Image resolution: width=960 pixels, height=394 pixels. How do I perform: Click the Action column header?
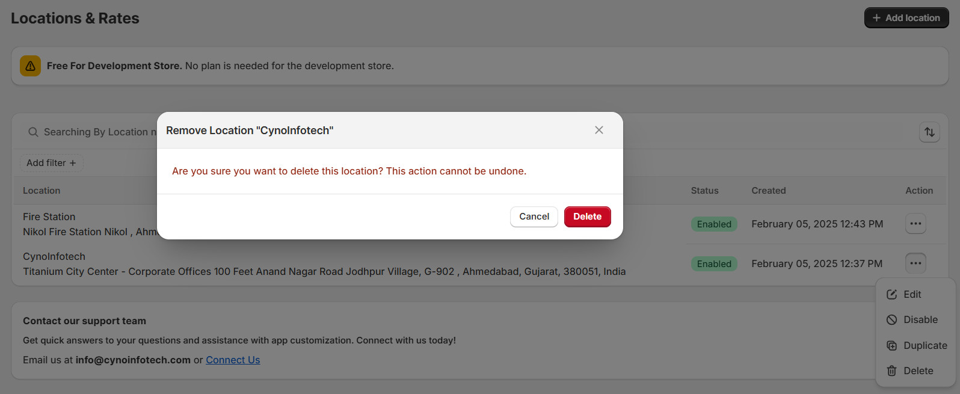click(919, 191)
